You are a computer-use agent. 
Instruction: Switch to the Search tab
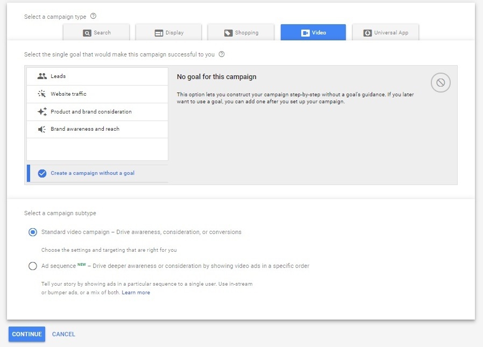(97, 32)
